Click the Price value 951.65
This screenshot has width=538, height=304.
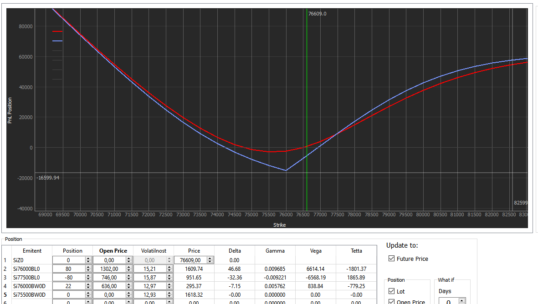(x=194, y=277)
